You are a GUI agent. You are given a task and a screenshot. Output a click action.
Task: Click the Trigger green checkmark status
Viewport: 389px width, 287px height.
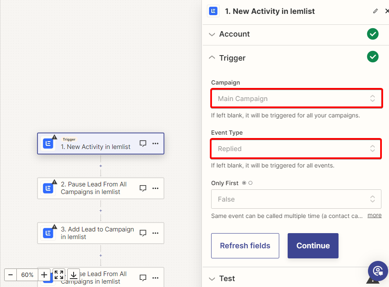click(x=373, y=57)
